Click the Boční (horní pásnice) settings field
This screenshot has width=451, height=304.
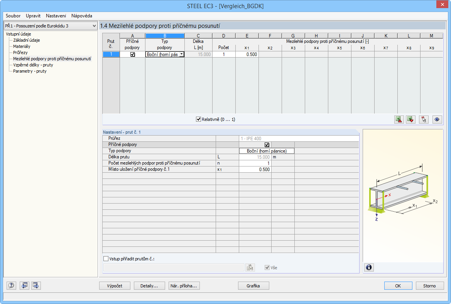point(267,151)
